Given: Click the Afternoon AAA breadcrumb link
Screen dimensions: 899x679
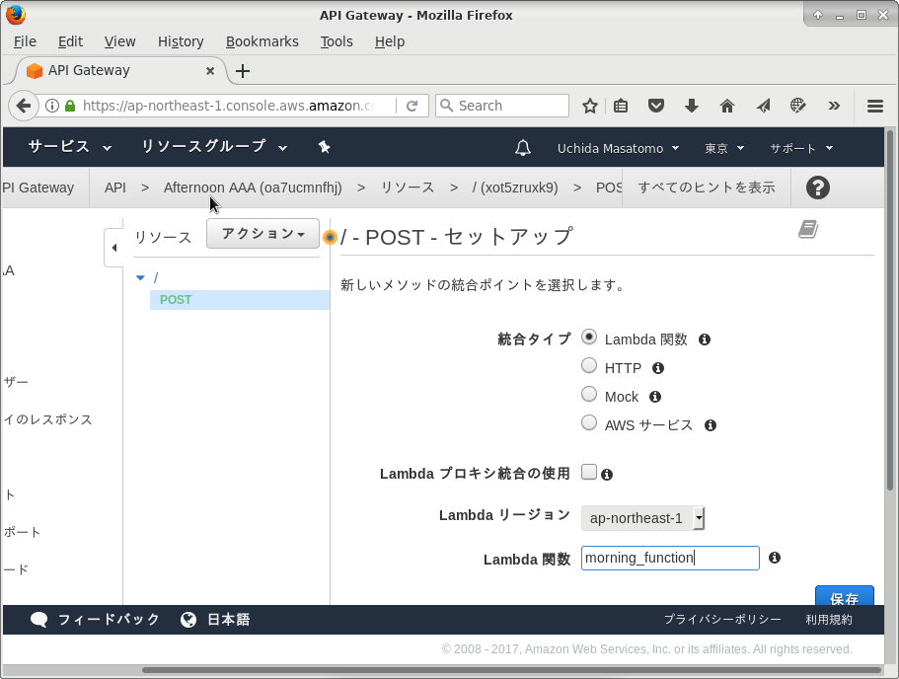Looking at the screenshot, I should (x=253, y=188).
